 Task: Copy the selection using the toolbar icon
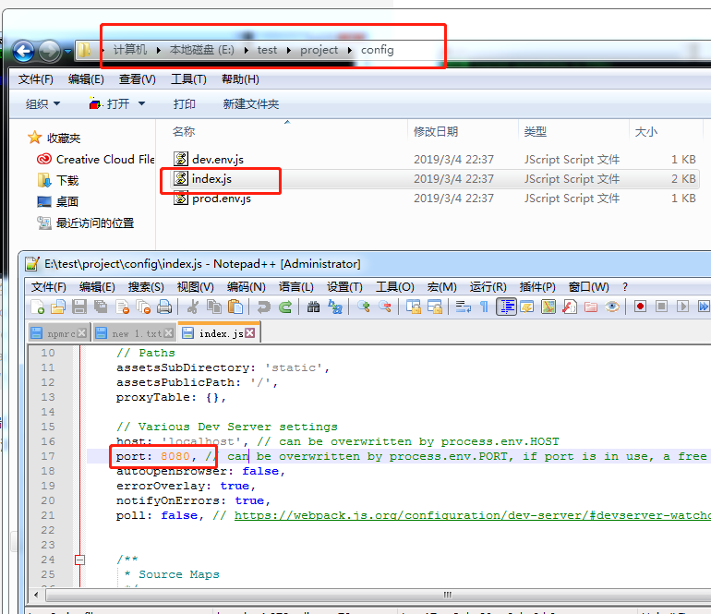[x=214, y=307]
